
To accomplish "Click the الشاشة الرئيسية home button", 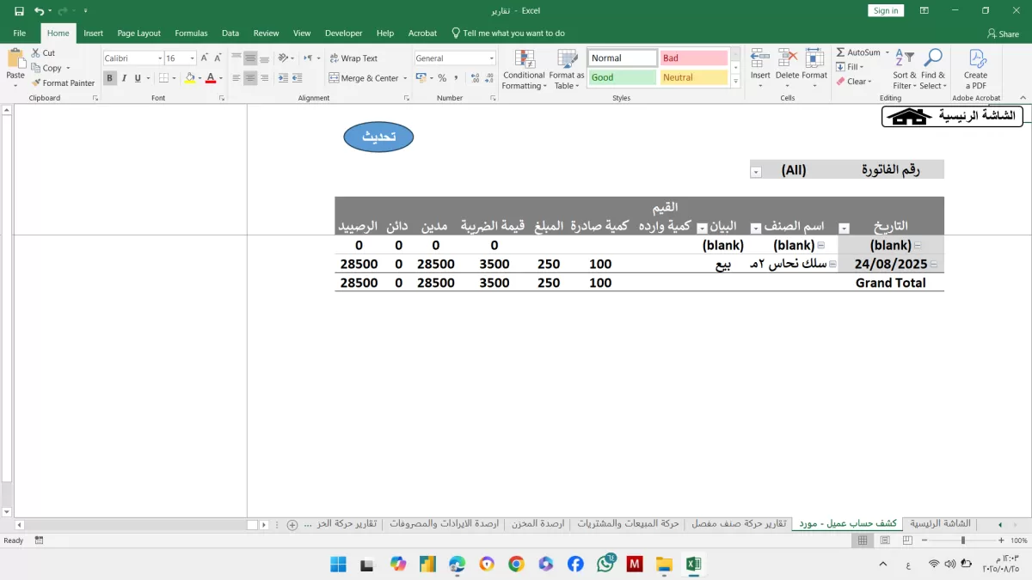I will coord(952,116).
